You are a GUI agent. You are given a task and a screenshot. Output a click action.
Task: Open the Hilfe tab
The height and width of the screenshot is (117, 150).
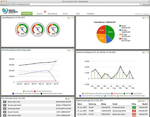coord(78,14)
